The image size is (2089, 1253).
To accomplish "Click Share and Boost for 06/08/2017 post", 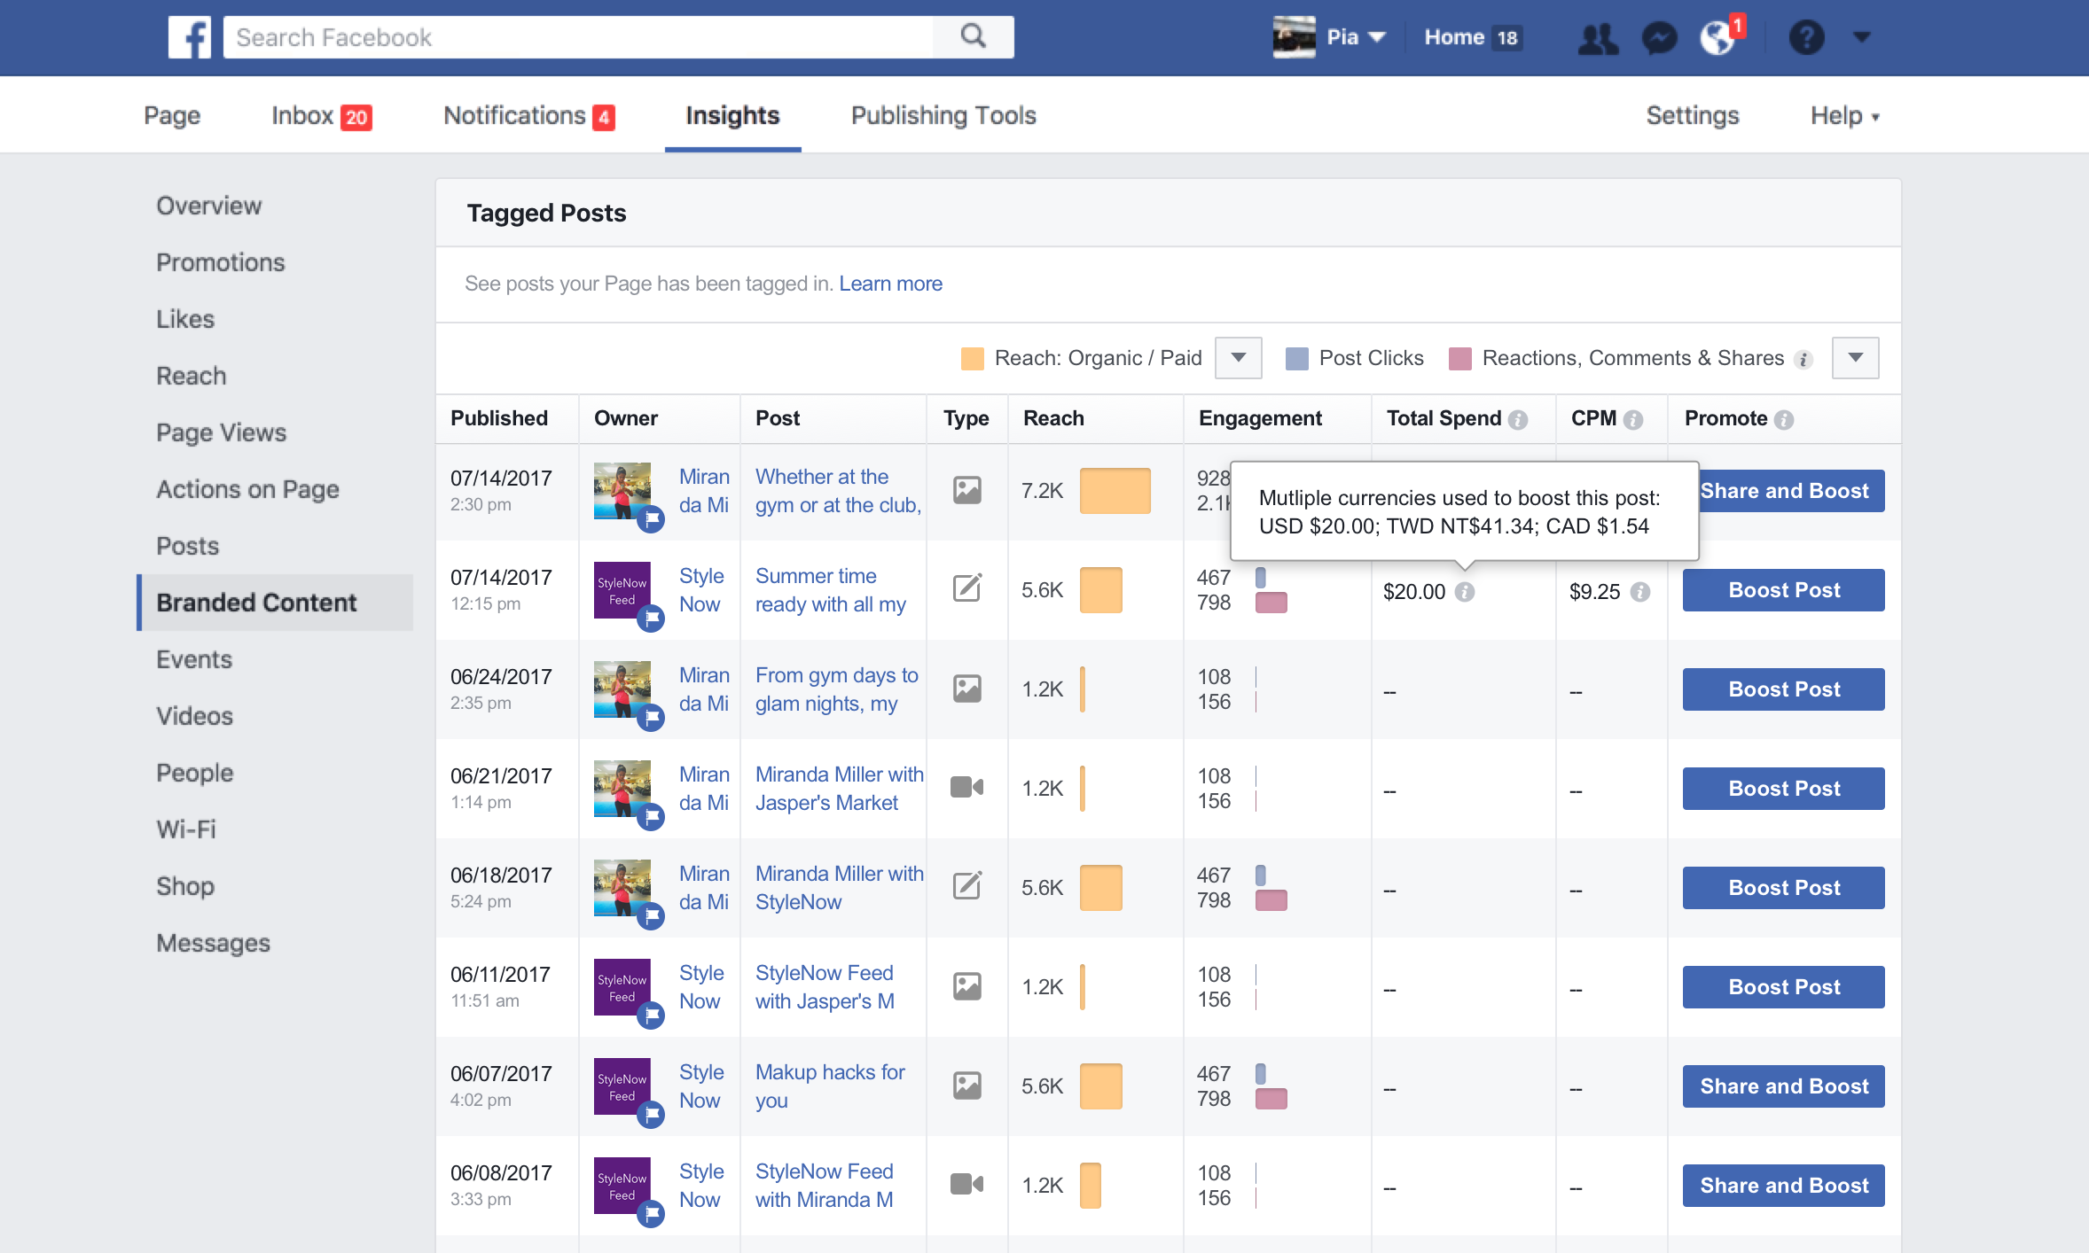I will 1784,1186.
